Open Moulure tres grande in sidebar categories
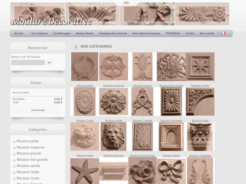This screenshot has width=246, height=184. pyautogui.click(x=32, y=159)
